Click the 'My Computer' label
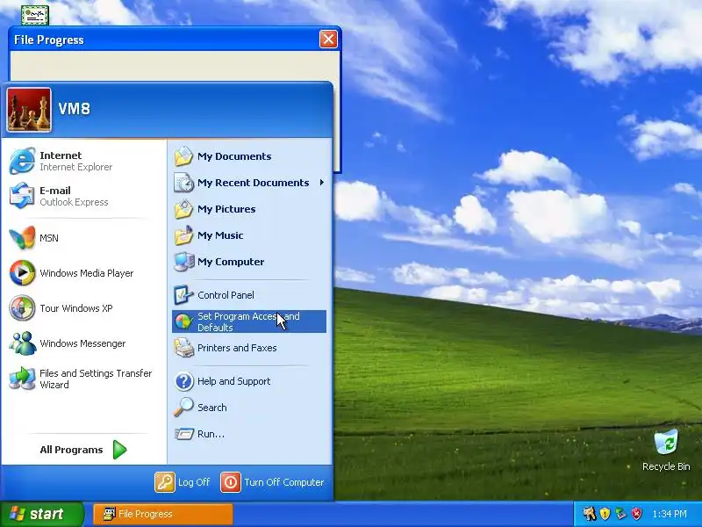702x527 pixels. click(x=231, y=262)
